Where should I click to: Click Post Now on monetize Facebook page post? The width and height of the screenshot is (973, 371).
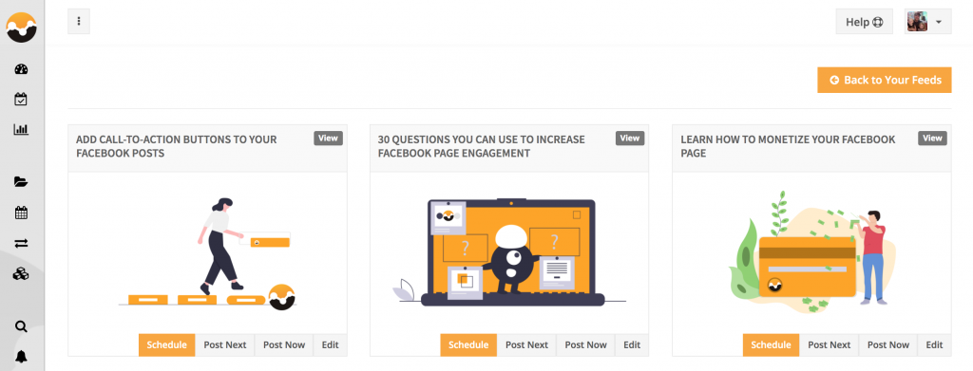[888, 345]
